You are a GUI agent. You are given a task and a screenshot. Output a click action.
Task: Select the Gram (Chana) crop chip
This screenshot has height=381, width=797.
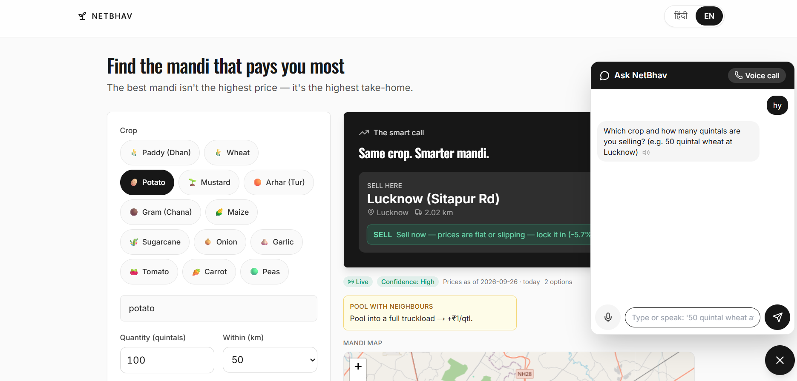[x=160, y=212]
